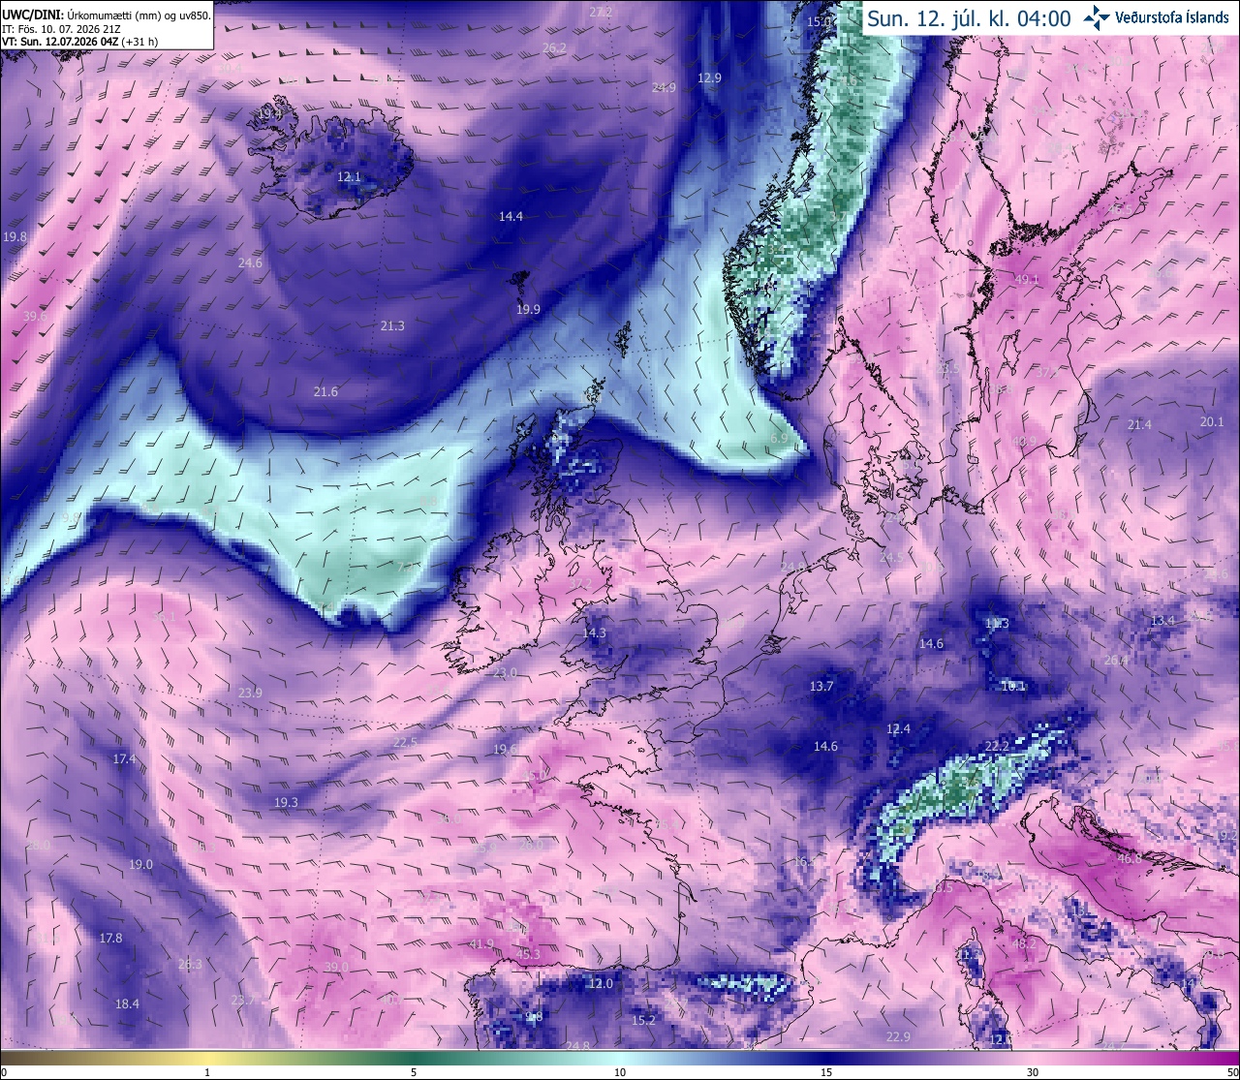Screen dimensions: 1240x1080
Task: Click the 14.3 value over the Irish Sea
Action: pos(594,633)
